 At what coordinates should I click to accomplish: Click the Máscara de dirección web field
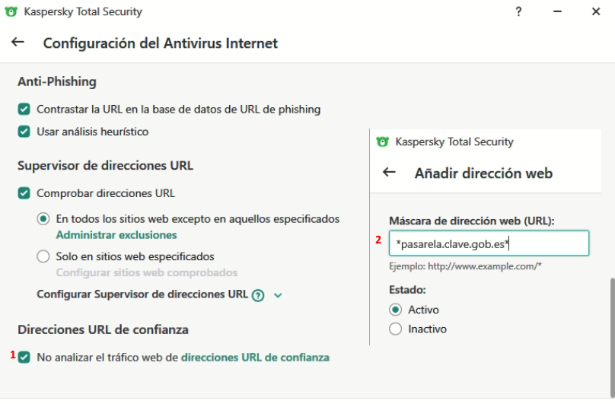(x=489, y=243)
